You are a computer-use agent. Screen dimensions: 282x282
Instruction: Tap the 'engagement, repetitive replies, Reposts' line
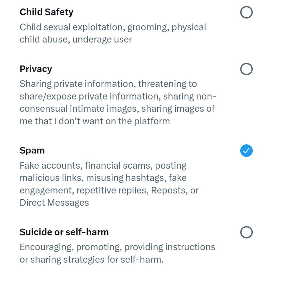[x=109, y=190]
